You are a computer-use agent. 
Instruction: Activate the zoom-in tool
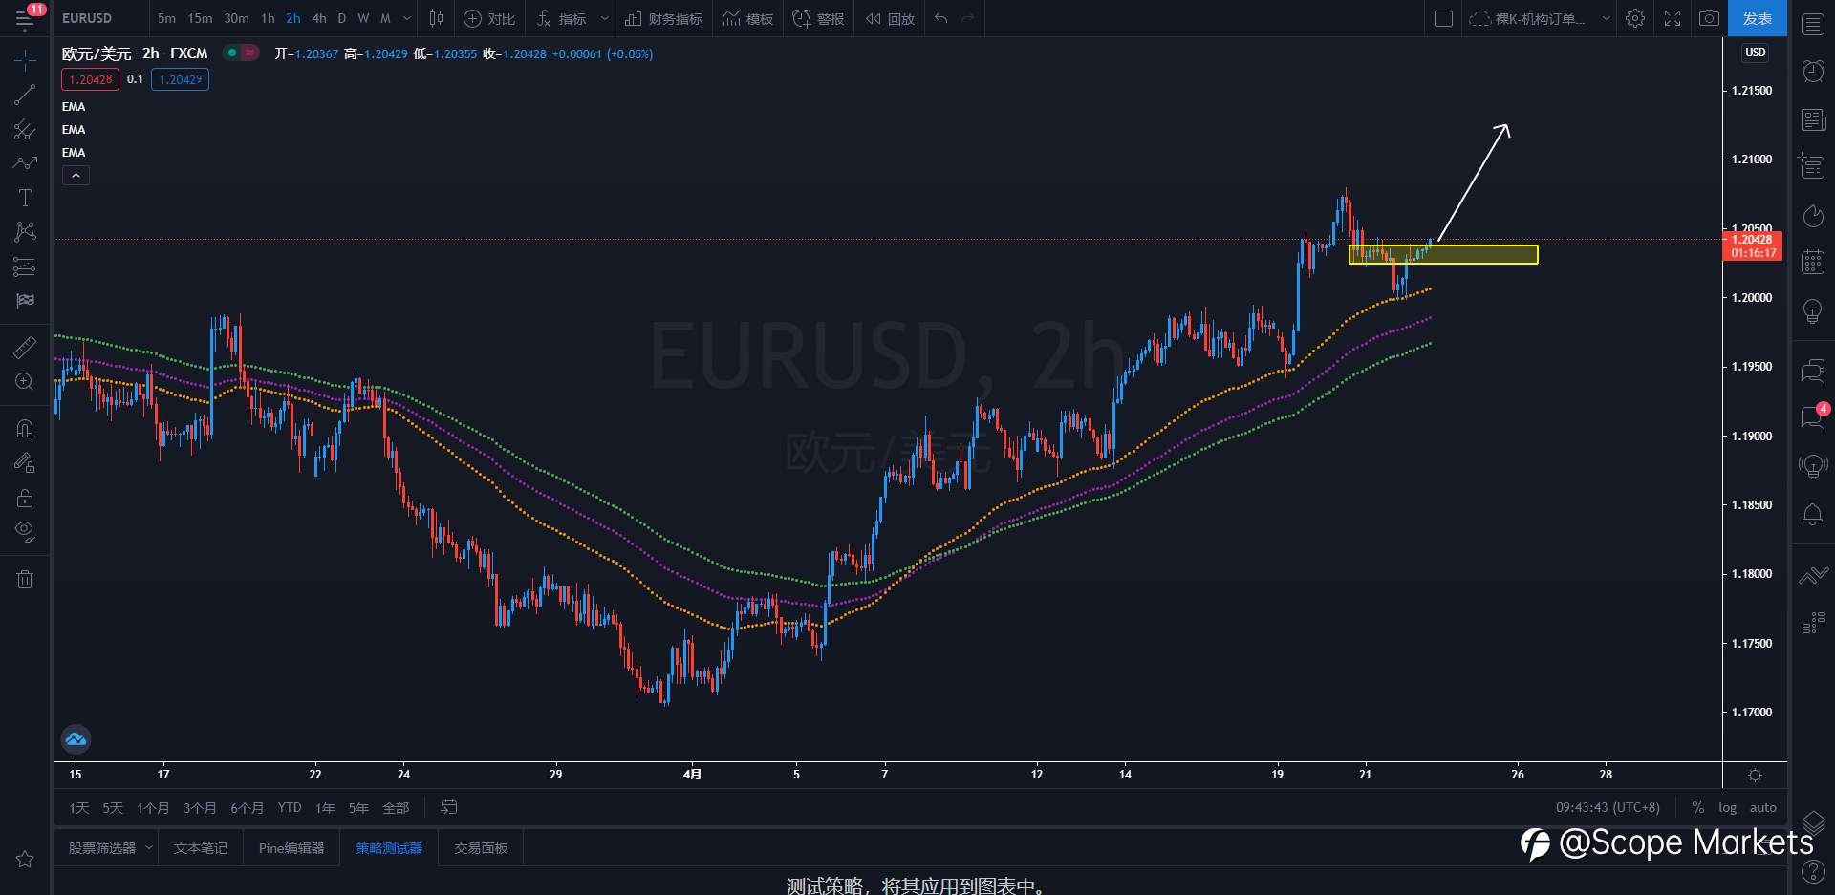25,381
